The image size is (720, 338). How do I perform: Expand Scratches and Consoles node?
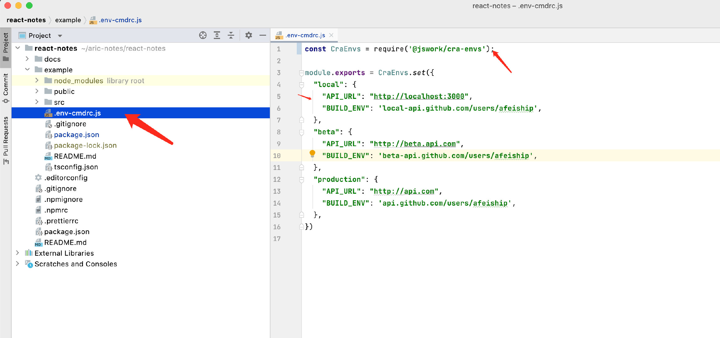click(x=18, y=264)
